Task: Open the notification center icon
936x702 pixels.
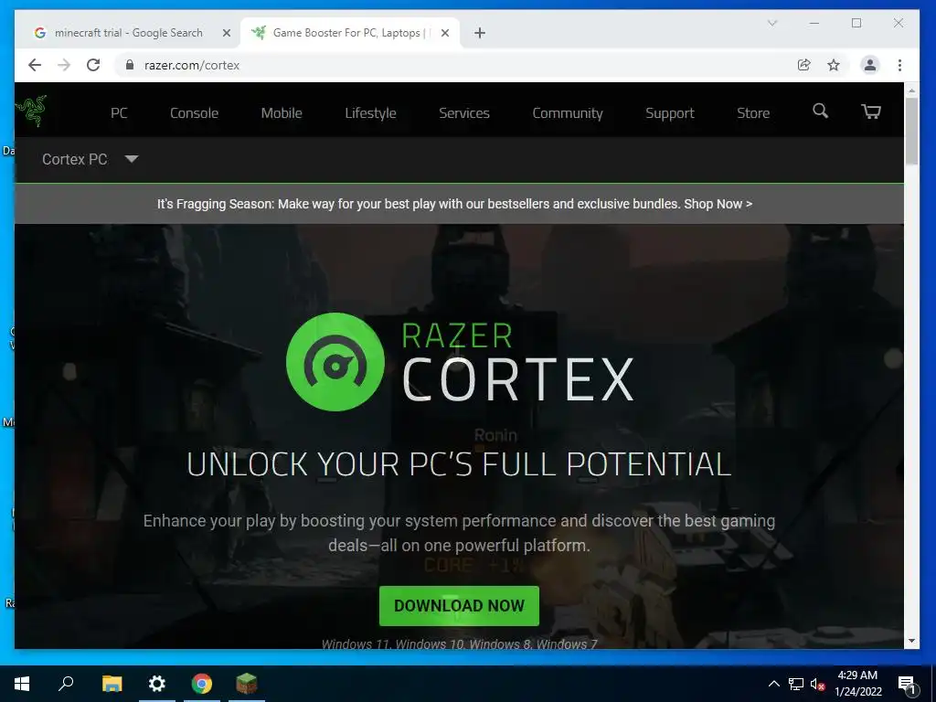Action: (908, 685)
